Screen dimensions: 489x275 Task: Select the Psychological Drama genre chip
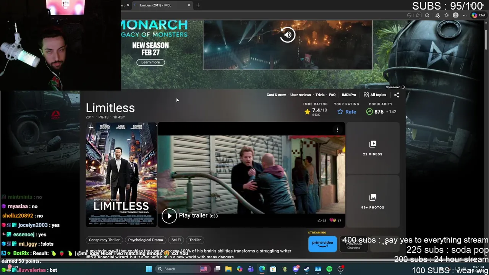point(146,240)
